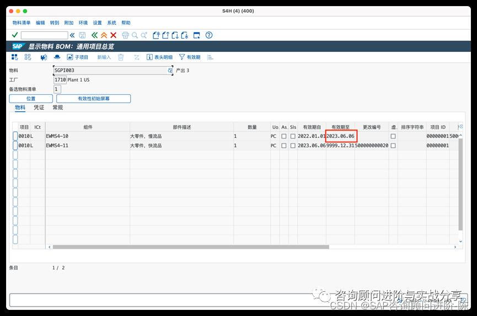Open the 帮助 menu
The width and height of the screenshot is (477, 316).
point(126,23)
